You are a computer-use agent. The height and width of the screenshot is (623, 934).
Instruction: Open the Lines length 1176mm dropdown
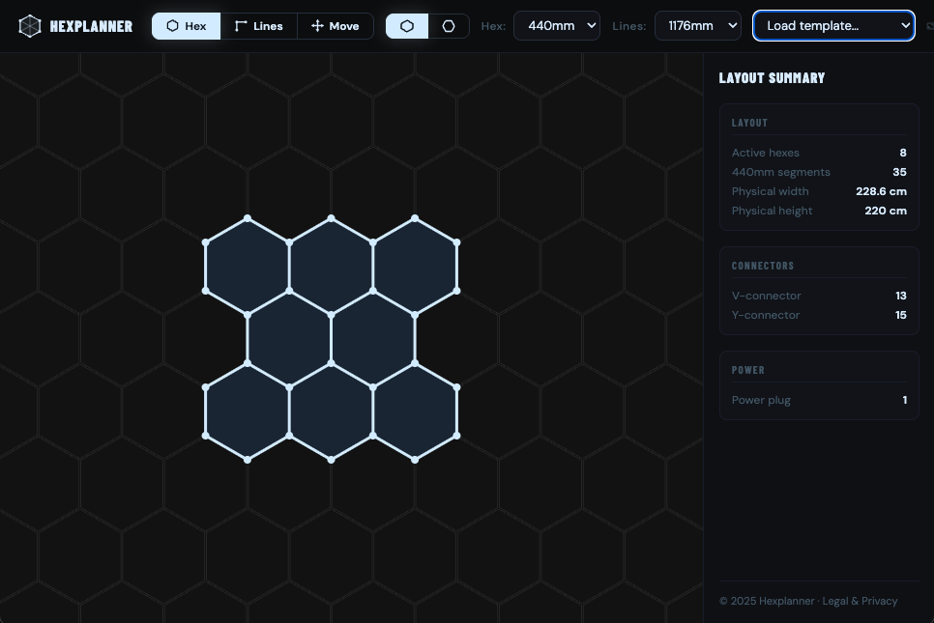point(697,25)
